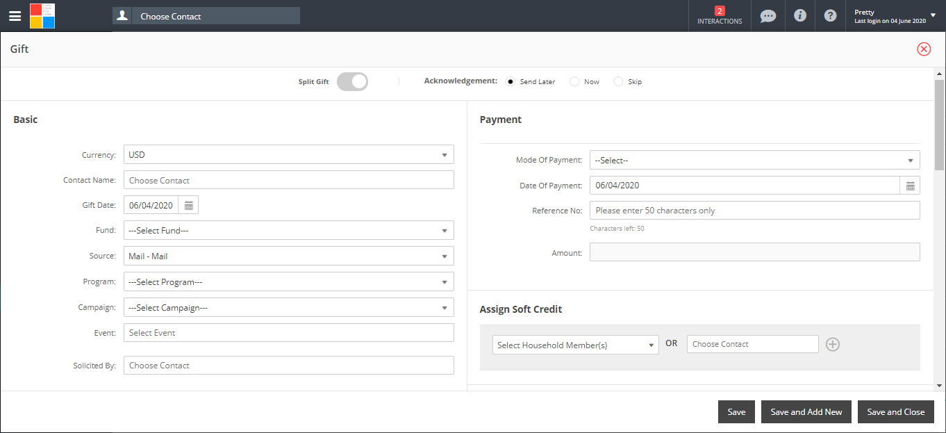Image resolution: width=946 pixels, height=433 pixels.
Task: Click the Gift Date text field
Action: click(x=151, y=205)
